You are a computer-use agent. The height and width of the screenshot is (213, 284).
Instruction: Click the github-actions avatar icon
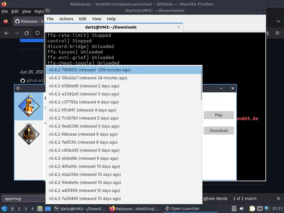(23, 81)
